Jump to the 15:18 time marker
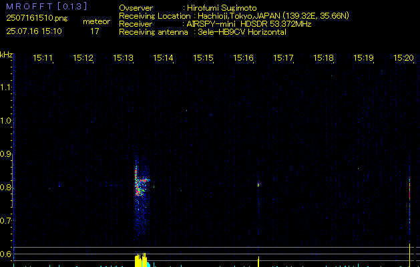420x267 pixels. [323, 59]
